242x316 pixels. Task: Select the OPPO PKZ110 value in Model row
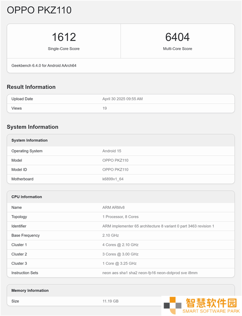coord(115,160)
